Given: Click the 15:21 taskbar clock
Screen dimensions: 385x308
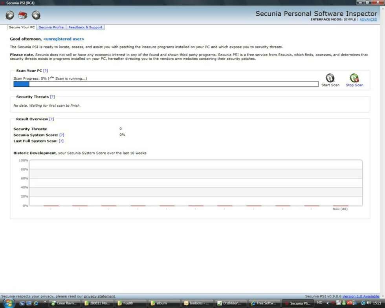Looking at the screenshot, I should point(377,303).
